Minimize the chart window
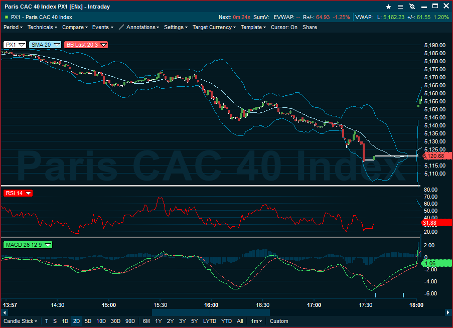Screen dimensions: 453x328 (x=424, y=7)
